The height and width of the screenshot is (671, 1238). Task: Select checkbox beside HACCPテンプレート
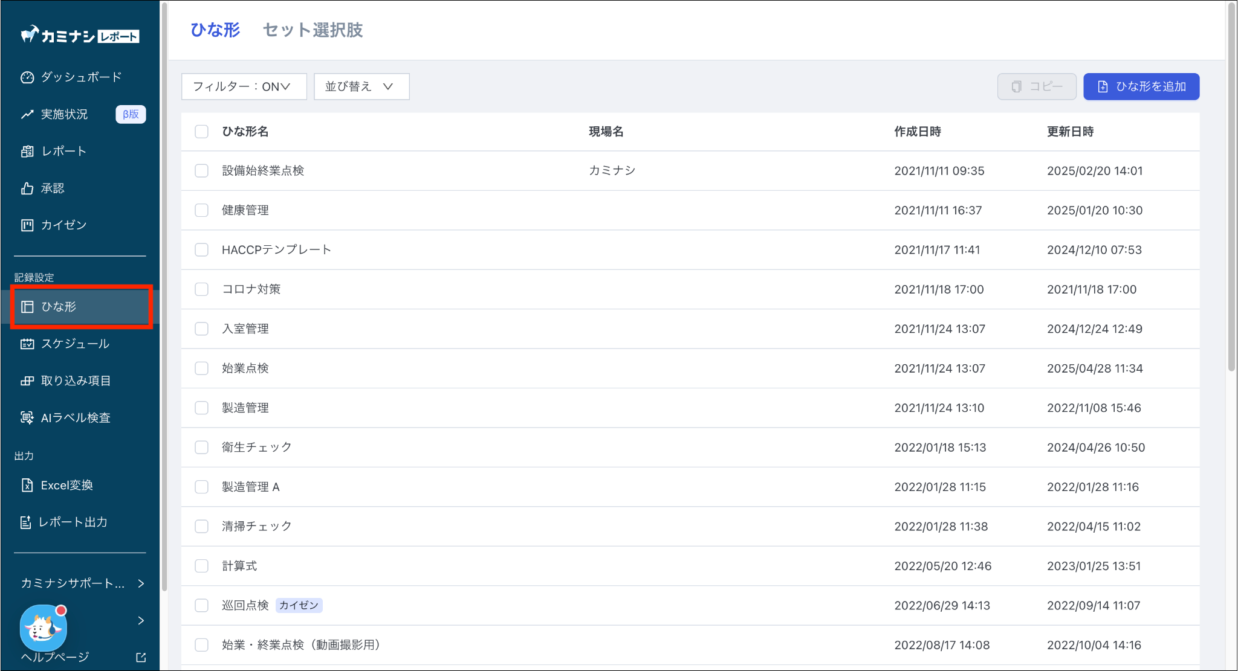201,250
